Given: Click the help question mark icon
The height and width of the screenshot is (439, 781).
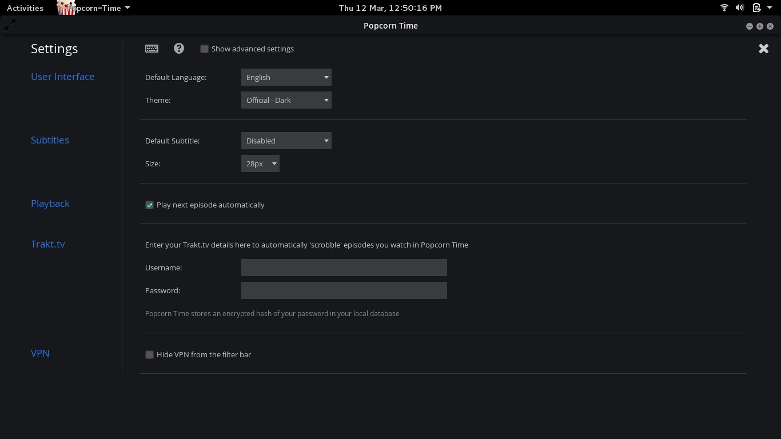Looking at the screenshot, I should point(179,49).
